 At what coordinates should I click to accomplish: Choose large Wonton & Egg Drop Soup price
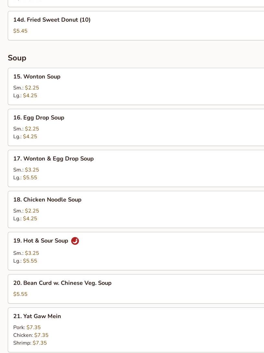pos(30,178)
